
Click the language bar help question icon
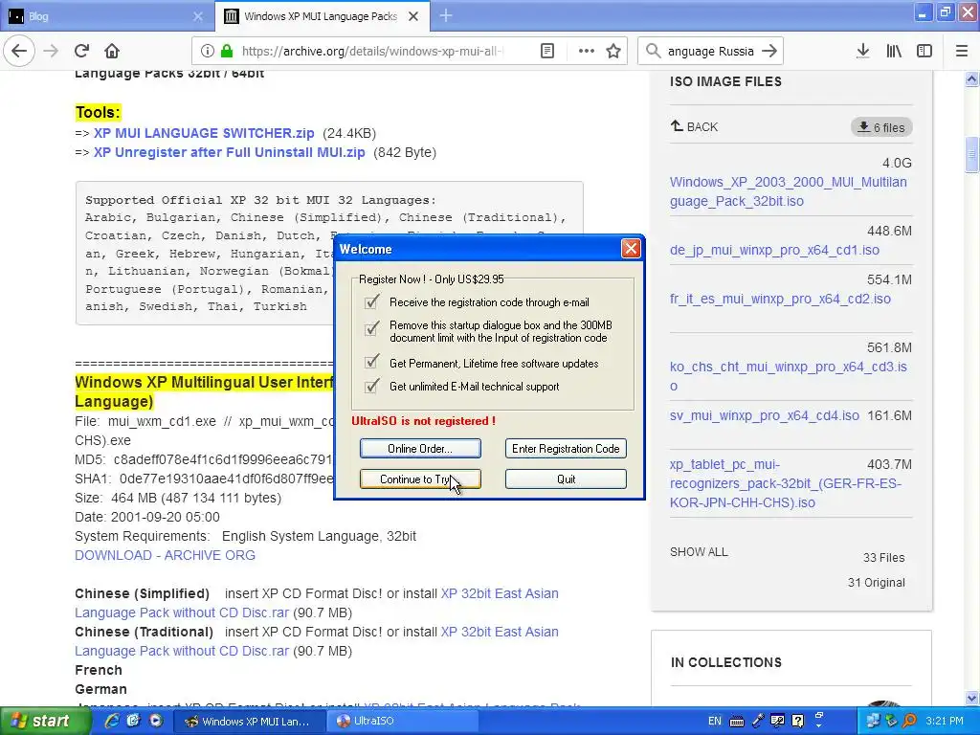click(798, 721)
